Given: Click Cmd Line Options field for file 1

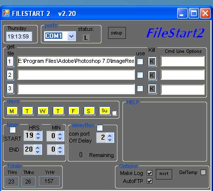Looking at the screenshot, I should [x=183, y=61].
